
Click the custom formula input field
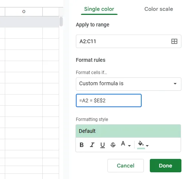coord(109,100)
